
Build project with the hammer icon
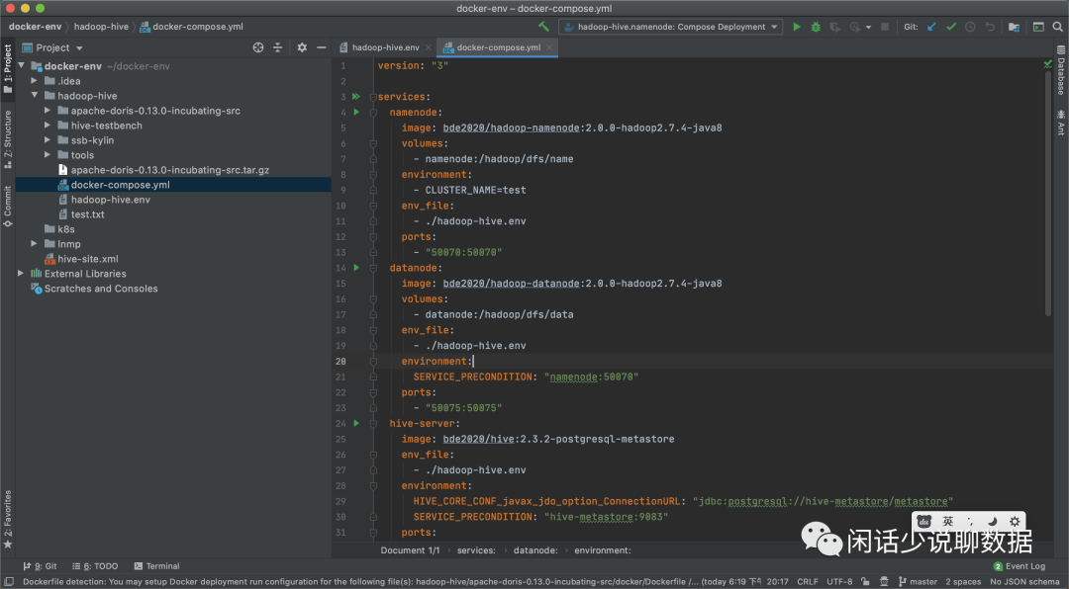point(544,27)
